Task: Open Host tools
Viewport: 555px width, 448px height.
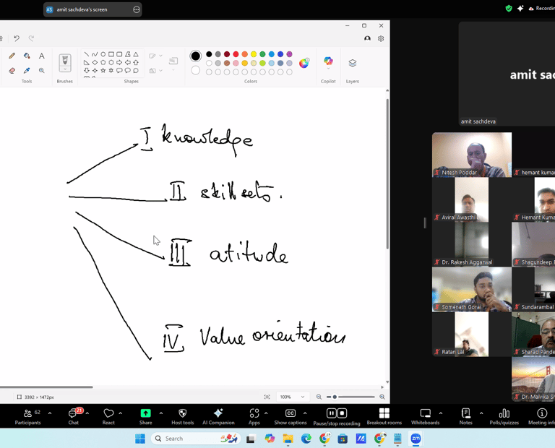Action: (183, 416)
